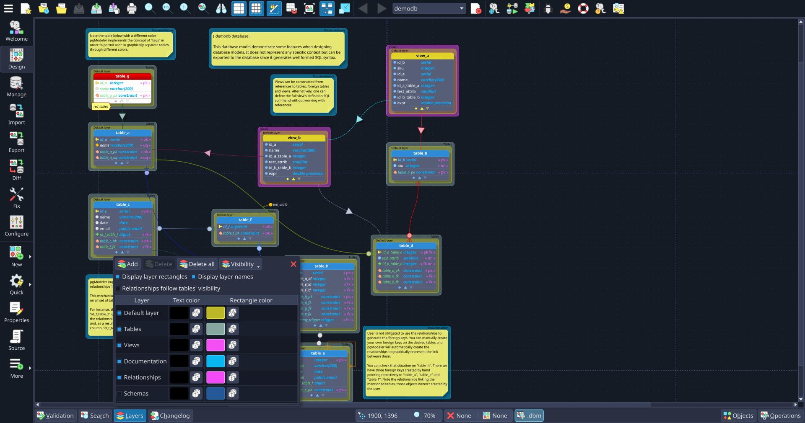Open the Configure section in sidebar
The height and width of the screenshot is (423, 805).
click(16, 225)
